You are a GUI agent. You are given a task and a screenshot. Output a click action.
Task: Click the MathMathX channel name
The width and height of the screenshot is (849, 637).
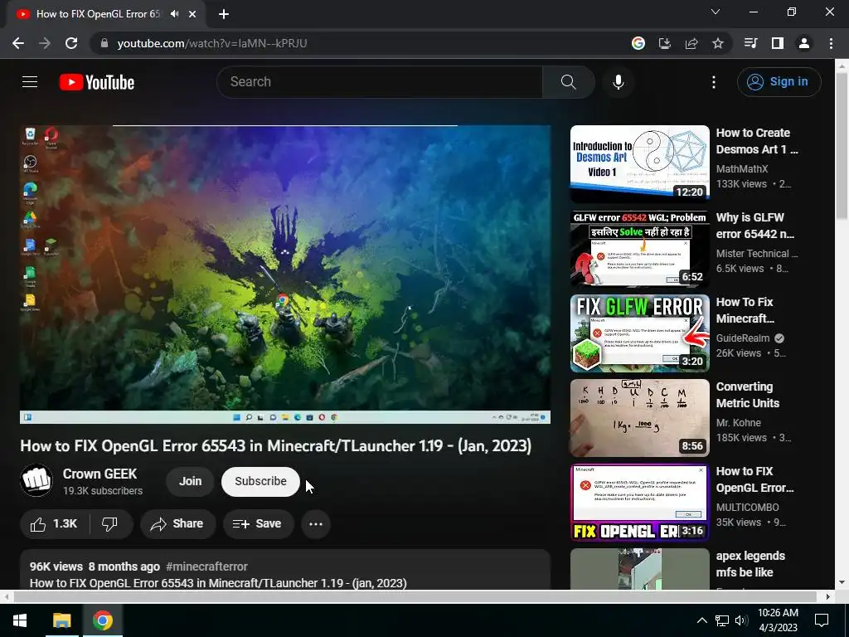click(742, 169)
